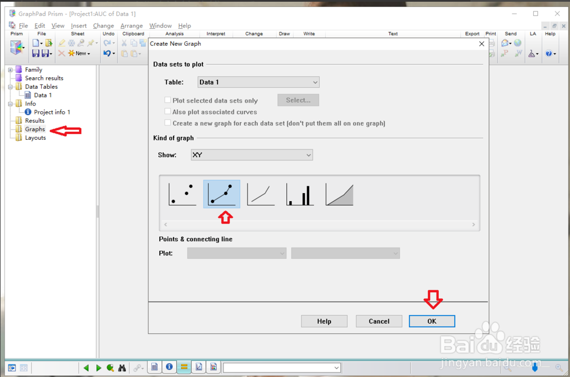Open the Insert menu
Viewport: 570px width, 377px height.
[78, 25]
